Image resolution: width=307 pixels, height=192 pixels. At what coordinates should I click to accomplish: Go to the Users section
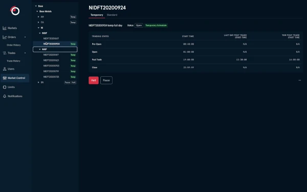(x=11, y=69)
